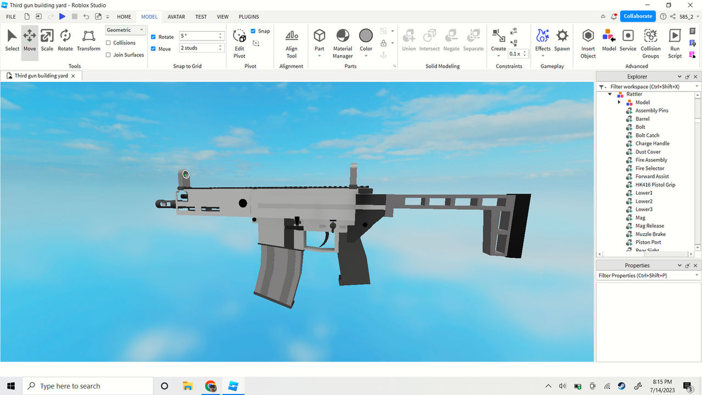Activate the Transform tool
Viewport: 702px width, 395px height.
(88, 41)
